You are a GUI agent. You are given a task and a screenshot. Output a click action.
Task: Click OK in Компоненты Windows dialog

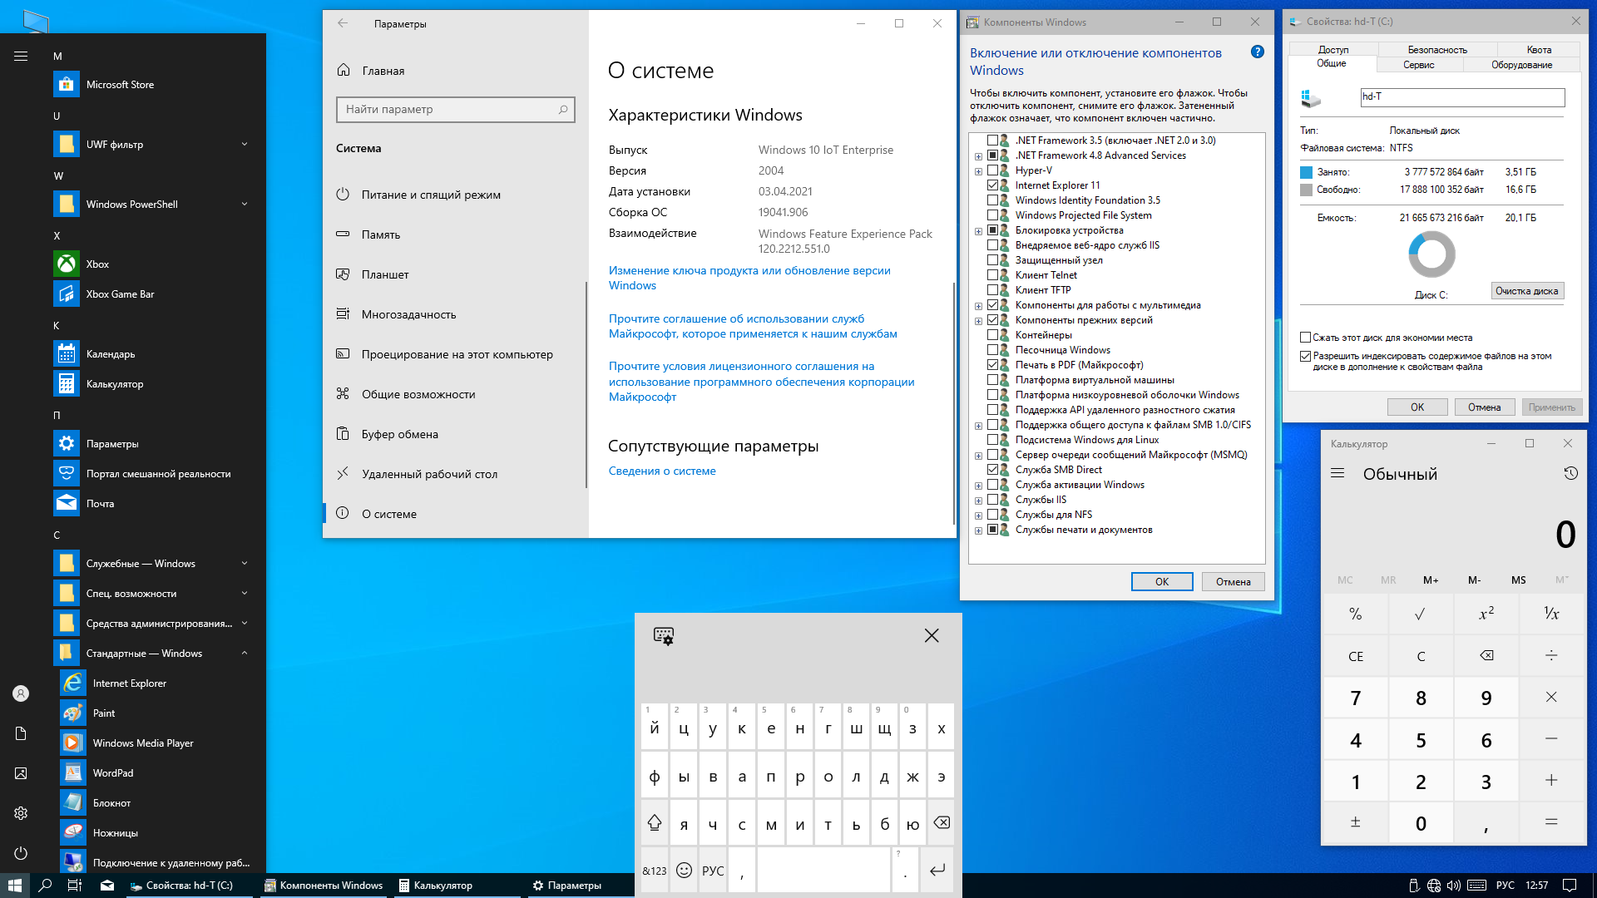(x=1162, y=582)
